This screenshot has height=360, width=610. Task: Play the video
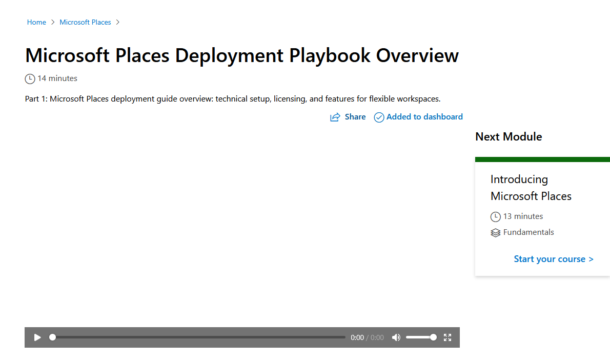coord(37,337)
